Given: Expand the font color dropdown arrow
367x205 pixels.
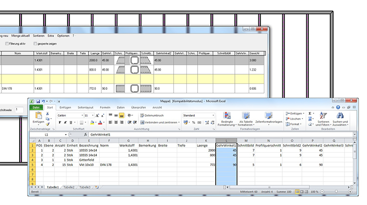Looking at the screenshot, I should tap(104, 123).
